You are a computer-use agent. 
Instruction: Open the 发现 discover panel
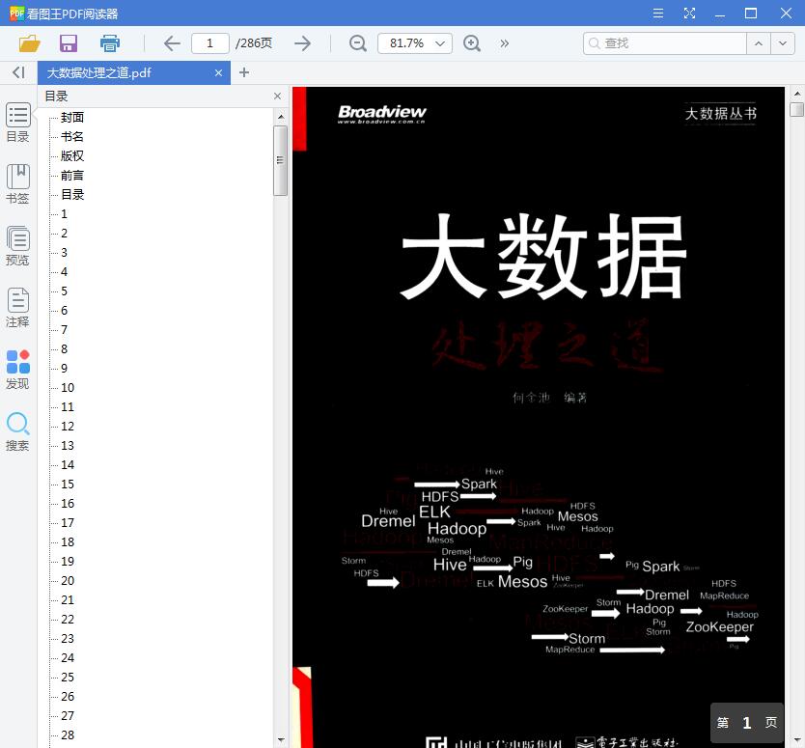pyautogui.click(x=18, y=370)
